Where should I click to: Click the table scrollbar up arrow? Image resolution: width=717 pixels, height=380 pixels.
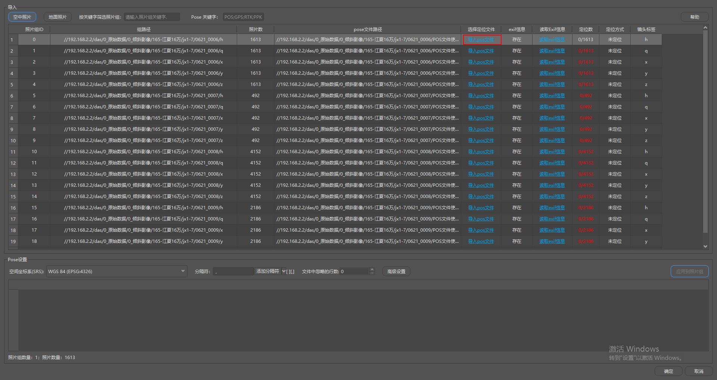pyautogui.click(x=705, y=27)
